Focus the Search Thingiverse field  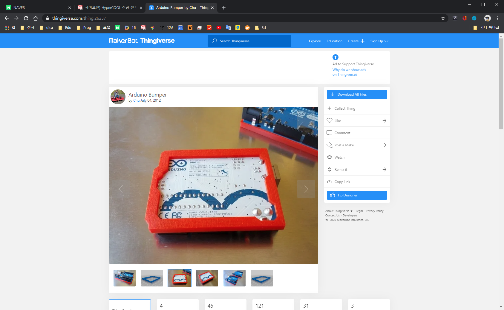(x=249, y=41)
